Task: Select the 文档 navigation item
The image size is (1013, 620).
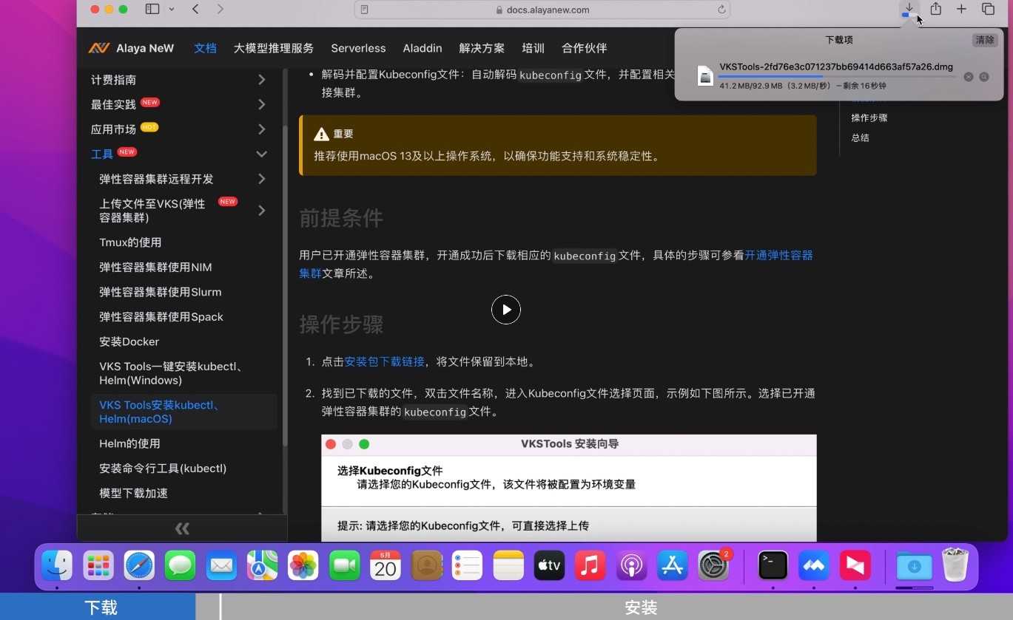Action: (x=205, y=48)
